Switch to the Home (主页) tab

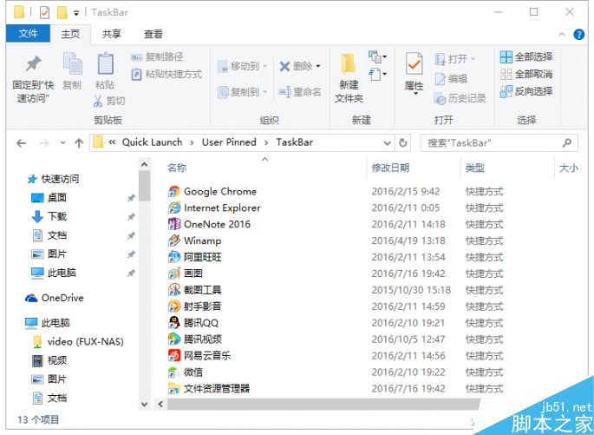[x=70, y=34]
